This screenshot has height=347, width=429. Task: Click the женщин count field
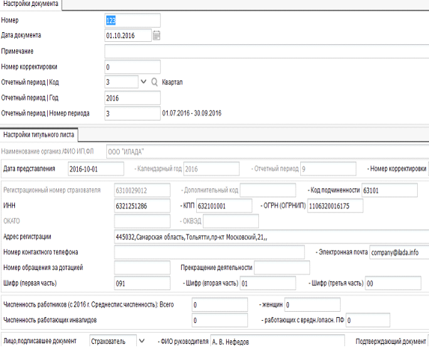click(x=312, y=305)
